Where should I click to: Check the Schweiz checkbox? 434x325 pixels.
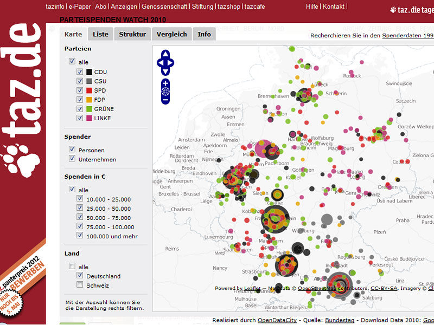[80, 284]
